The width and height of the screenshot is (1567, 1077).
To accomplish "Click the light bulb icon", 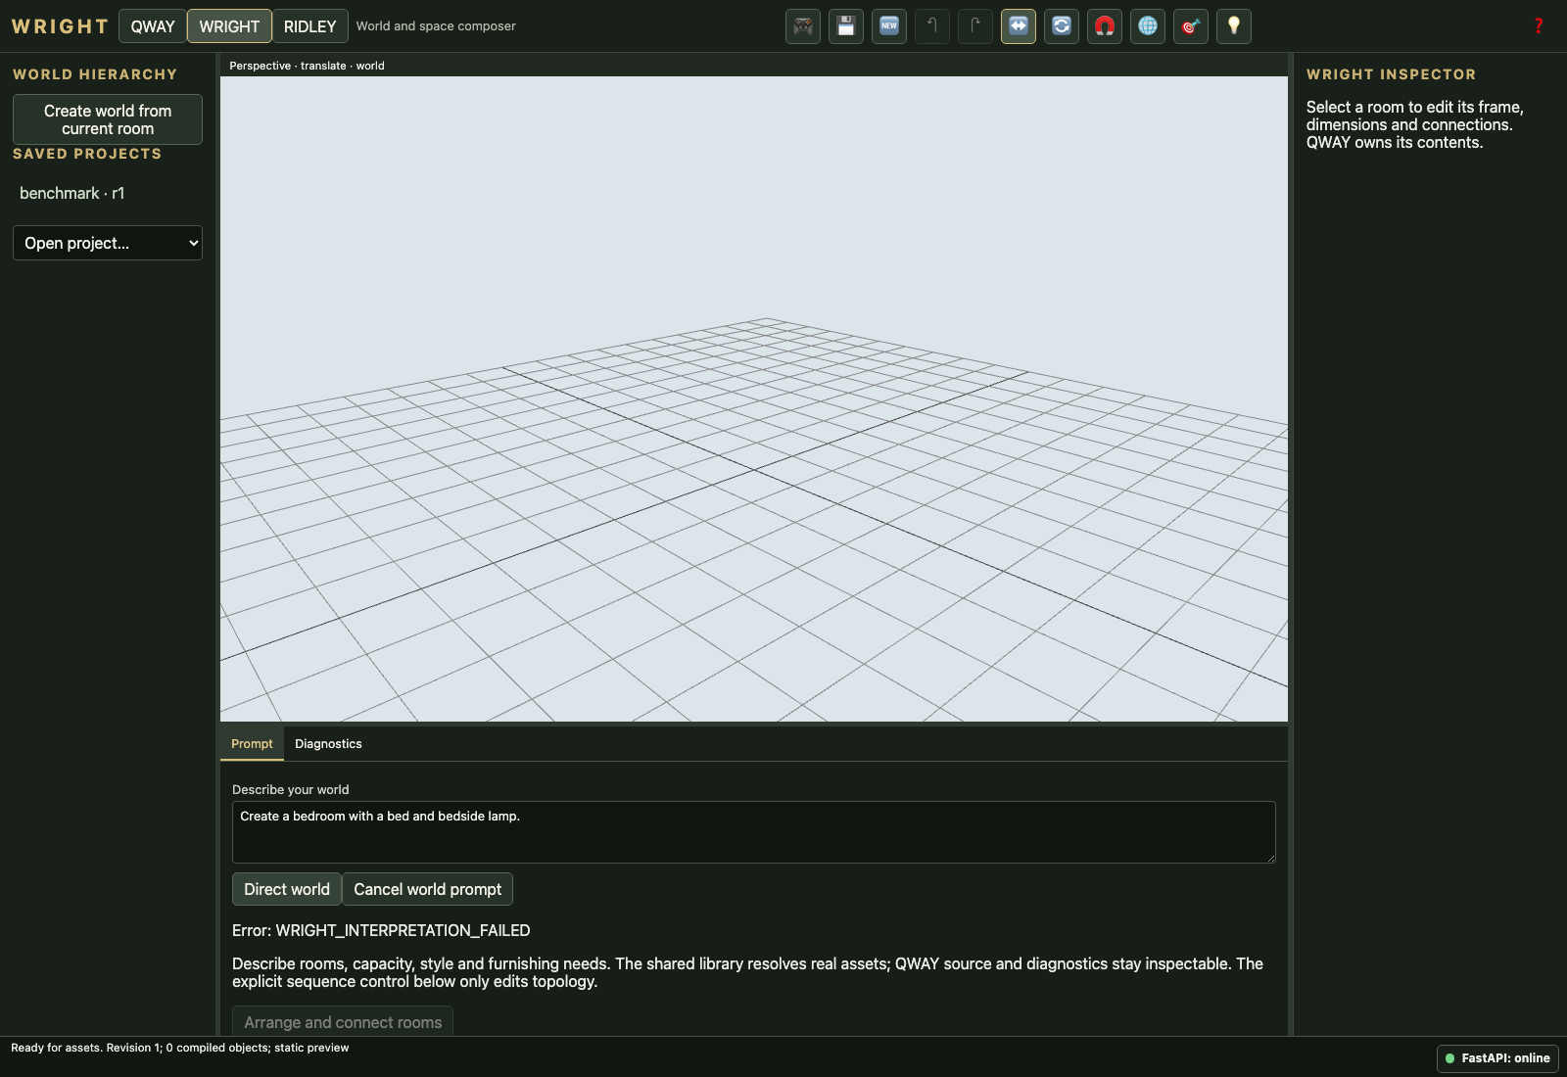I will click(x=1234, y=26).
